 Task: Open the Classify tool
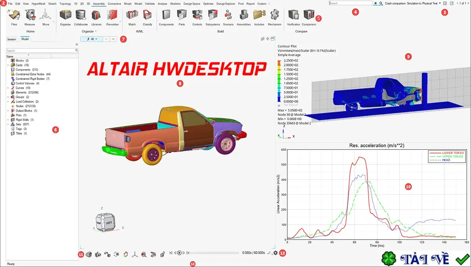pyautogui.click(x=148, y=17)
